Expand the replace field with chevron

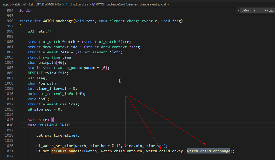[x=238, y=10]
